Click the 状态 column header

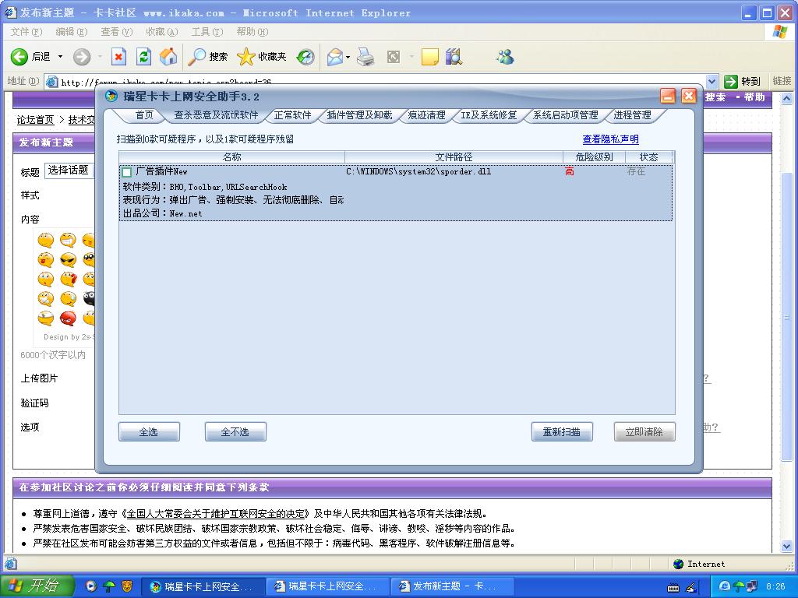tap(649, 157)
